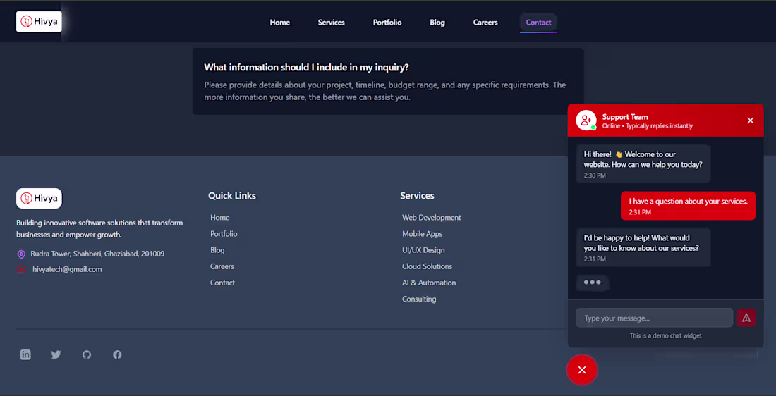Open AI & Automation service link
The height and width of the screenshot is (396, 776).
click(x=429, y=283)
